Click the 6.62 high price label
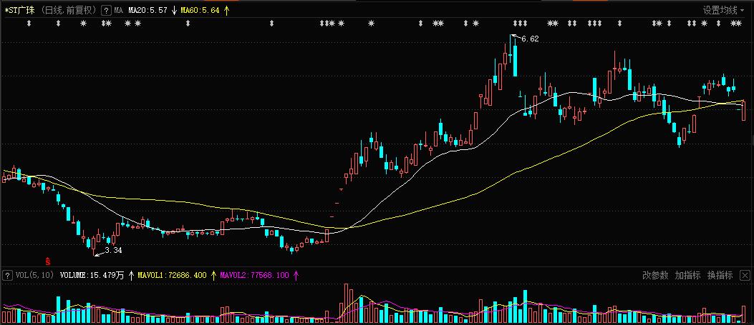 [x=530, y=39]
